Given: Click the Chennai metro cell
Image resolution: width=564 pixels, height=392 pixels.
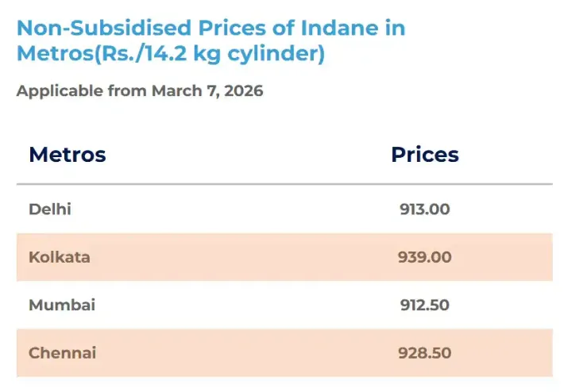Looking at the screenshot, I should (62, 352).
